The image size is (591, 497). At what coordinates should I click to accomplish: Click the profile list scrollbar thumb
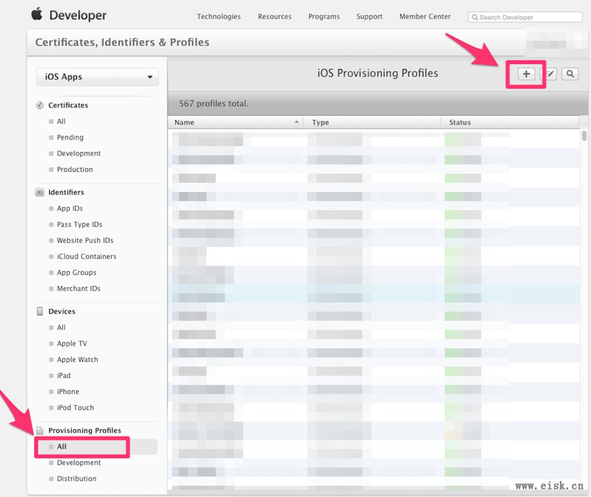[584, 136]
